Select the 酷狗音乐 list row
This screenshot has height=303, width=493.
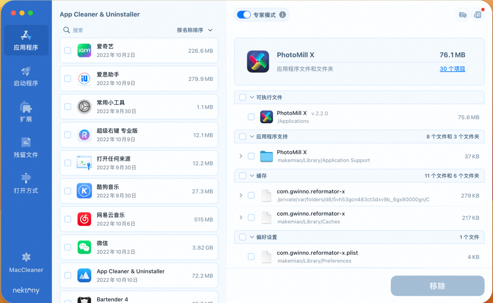click(x=139, y=191)
